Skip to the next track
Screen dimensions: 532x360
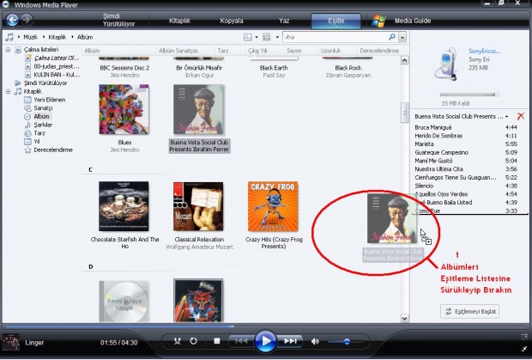(291, 341)
